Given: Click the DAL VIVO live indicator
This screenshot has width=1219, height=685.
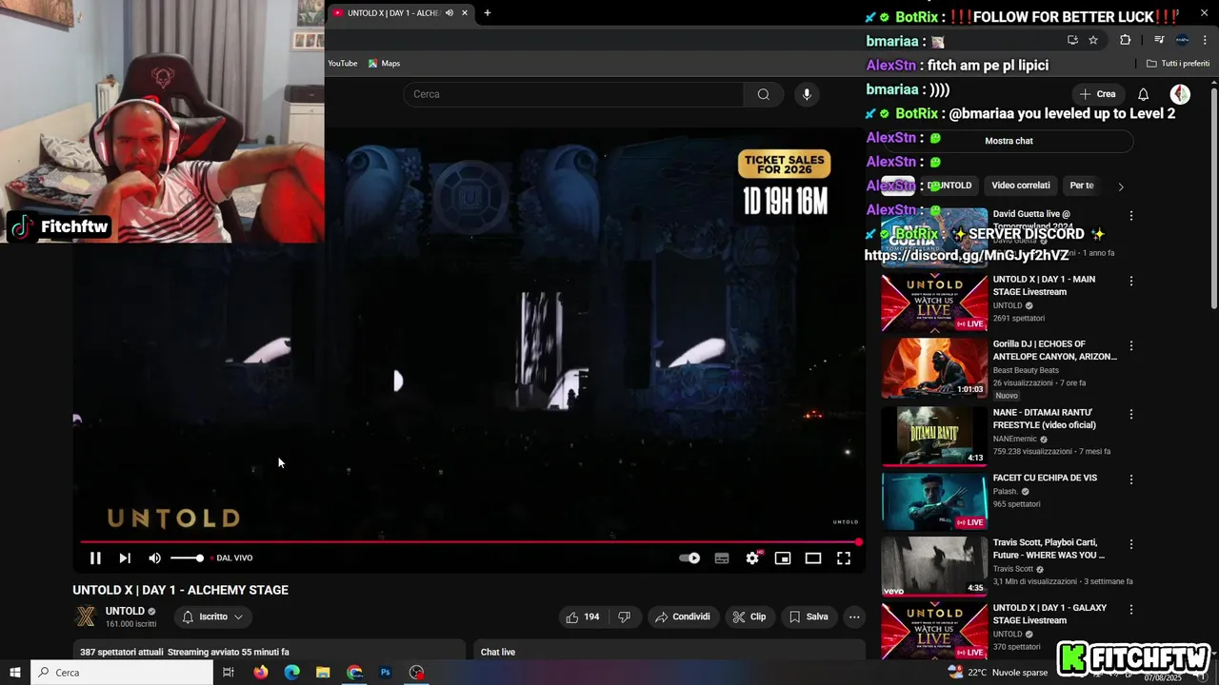Looking at the screenshot, I should click(x=234, y=558).
